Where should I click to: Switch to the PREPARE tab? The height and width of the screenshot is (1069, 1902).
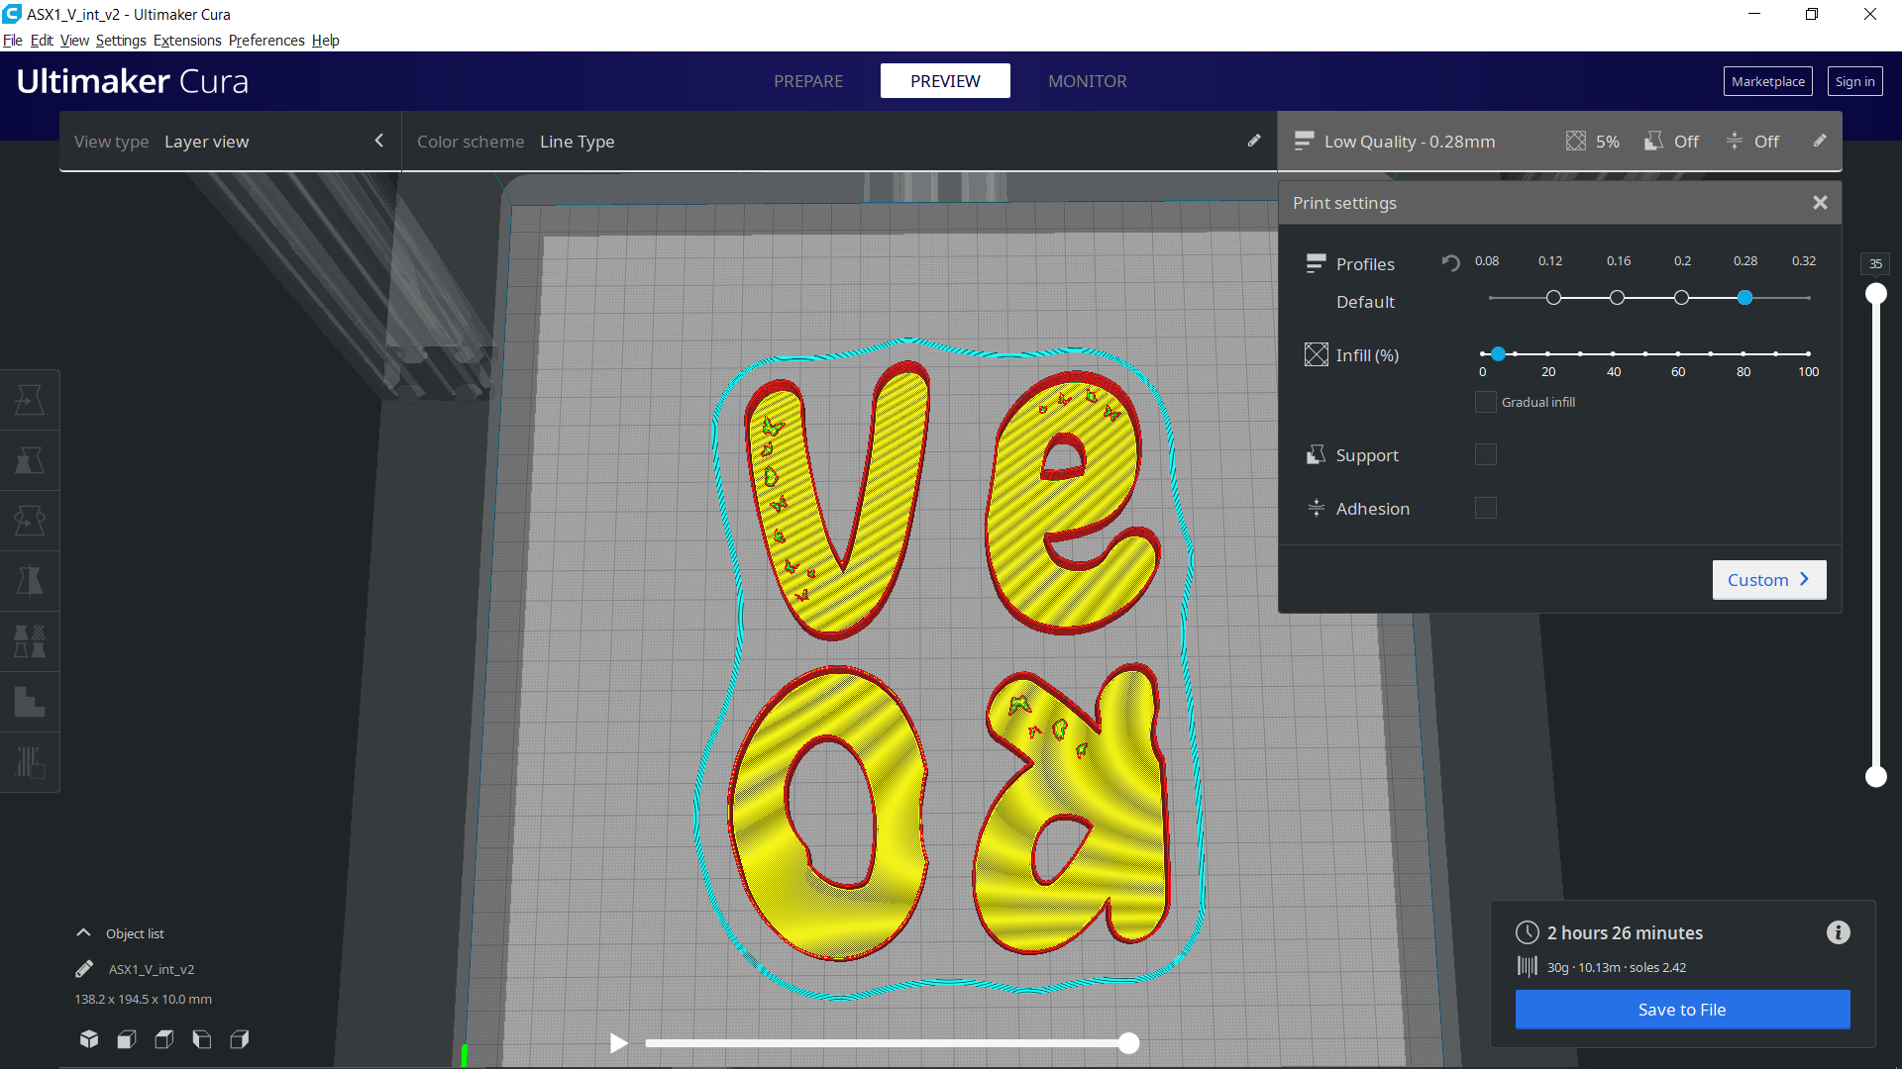[808, 81]
